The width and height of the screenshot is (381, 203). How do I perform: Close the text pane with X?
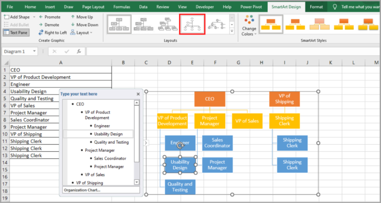(138, 94)
